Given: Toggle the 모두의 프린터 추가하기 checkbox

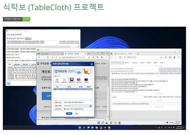Looking at the screenshot, I should tap(7, 57).
